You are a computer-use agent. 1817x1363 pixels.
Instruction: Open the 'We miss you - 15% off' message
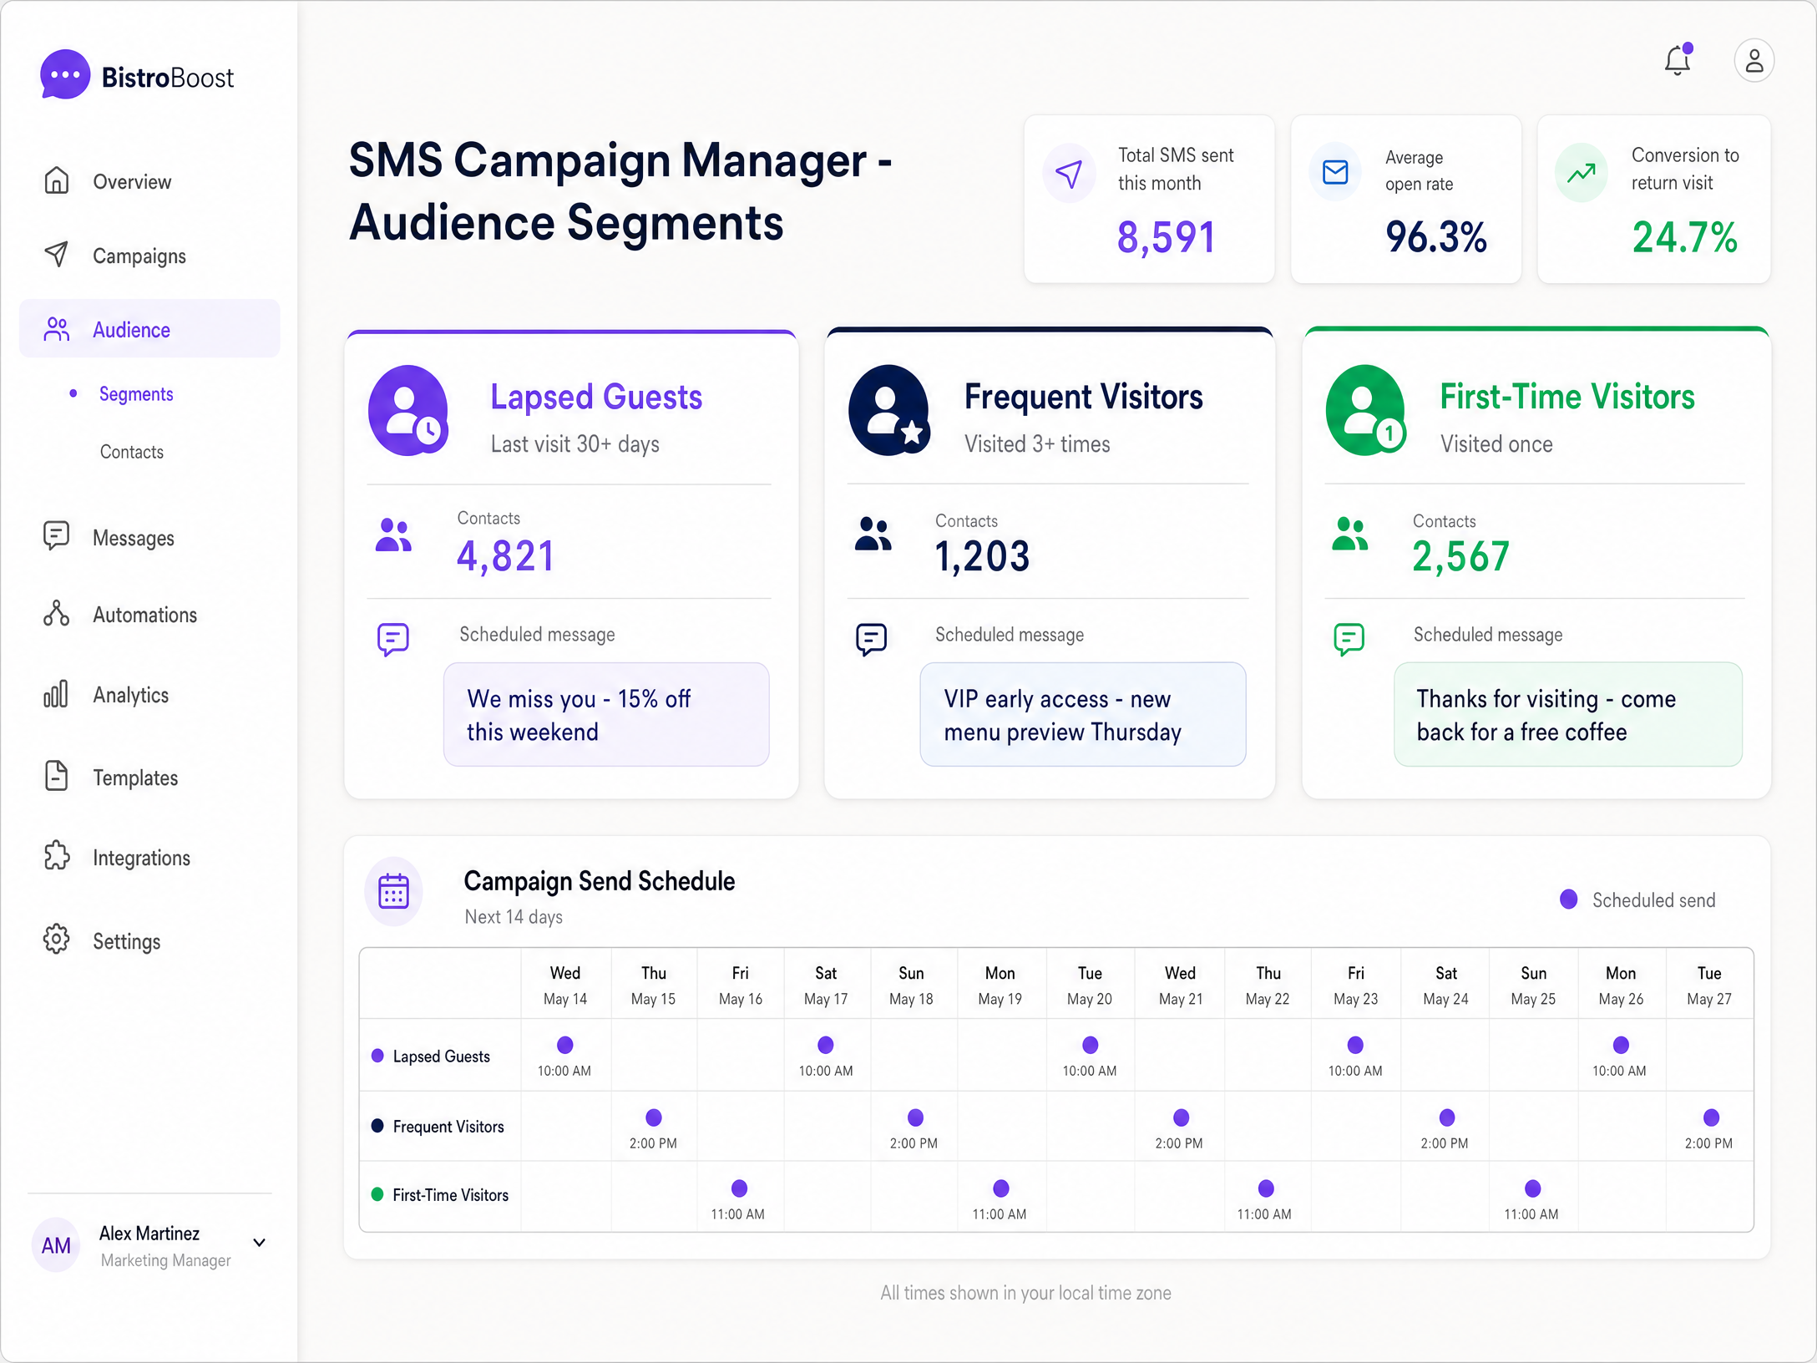click(x=606, y=714)
